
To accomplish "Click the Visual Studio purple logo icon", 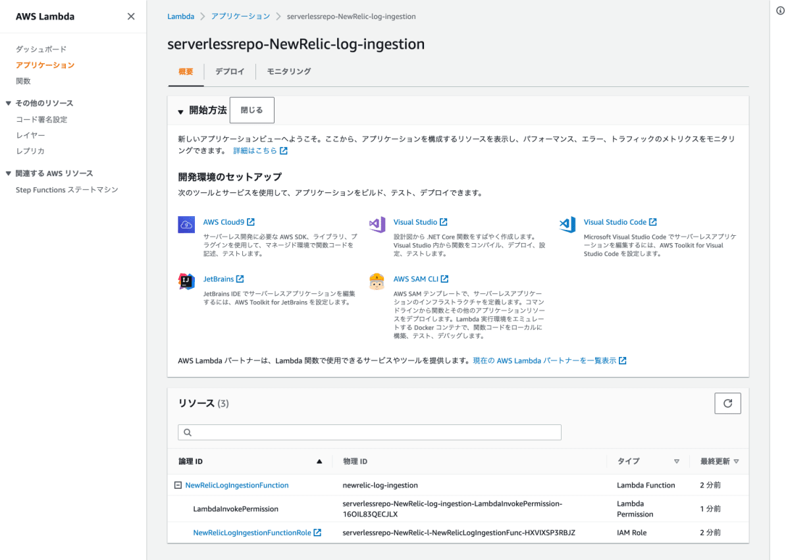I will [377, 225].
